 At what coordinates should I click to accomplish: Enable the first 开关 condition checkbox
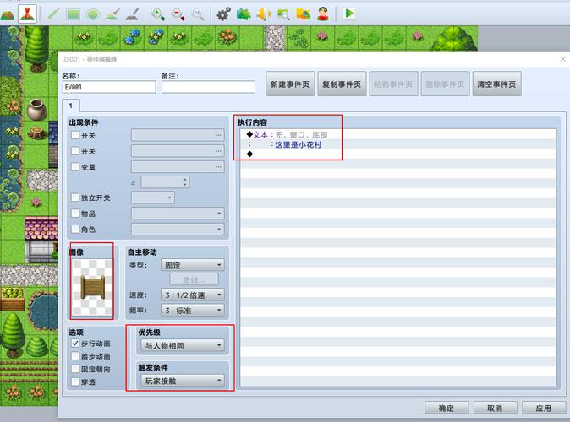(x=75, y=135)
